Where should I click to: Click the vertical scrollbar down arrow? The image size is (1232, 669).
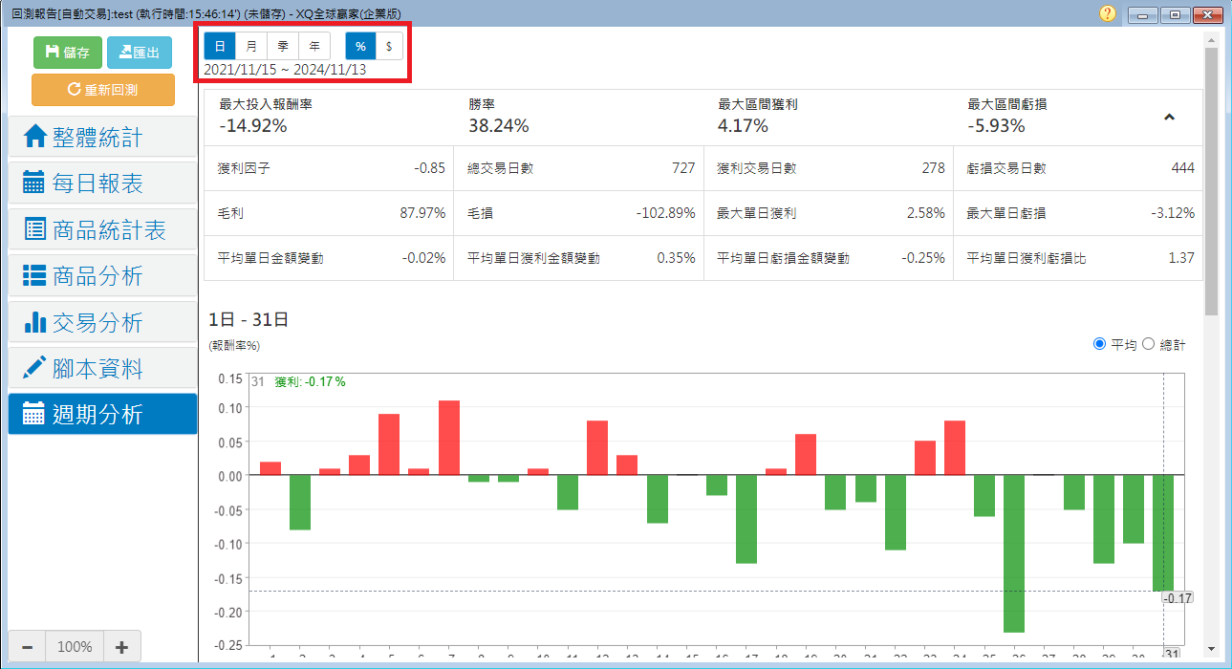click(x=1211, y=648)
